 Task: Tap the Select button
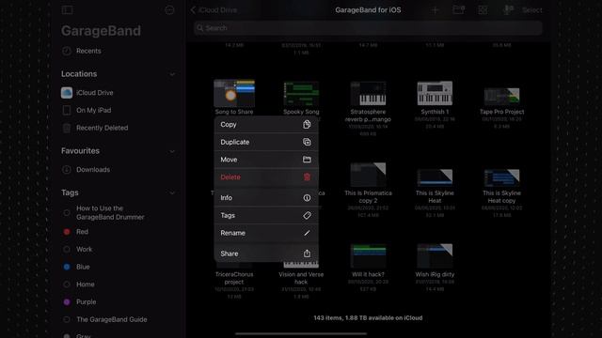tap(532, 10)
